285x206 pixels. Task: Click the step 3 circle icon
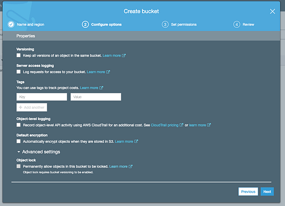[165, 24]
